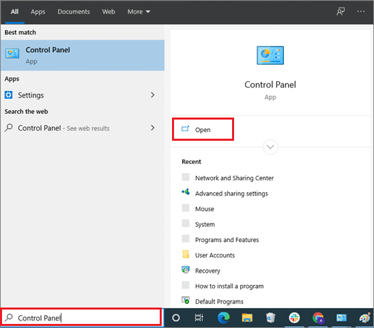Open the three-dot options menu
The height and width of the screenshot is (328, 374).
pos(360,12)
